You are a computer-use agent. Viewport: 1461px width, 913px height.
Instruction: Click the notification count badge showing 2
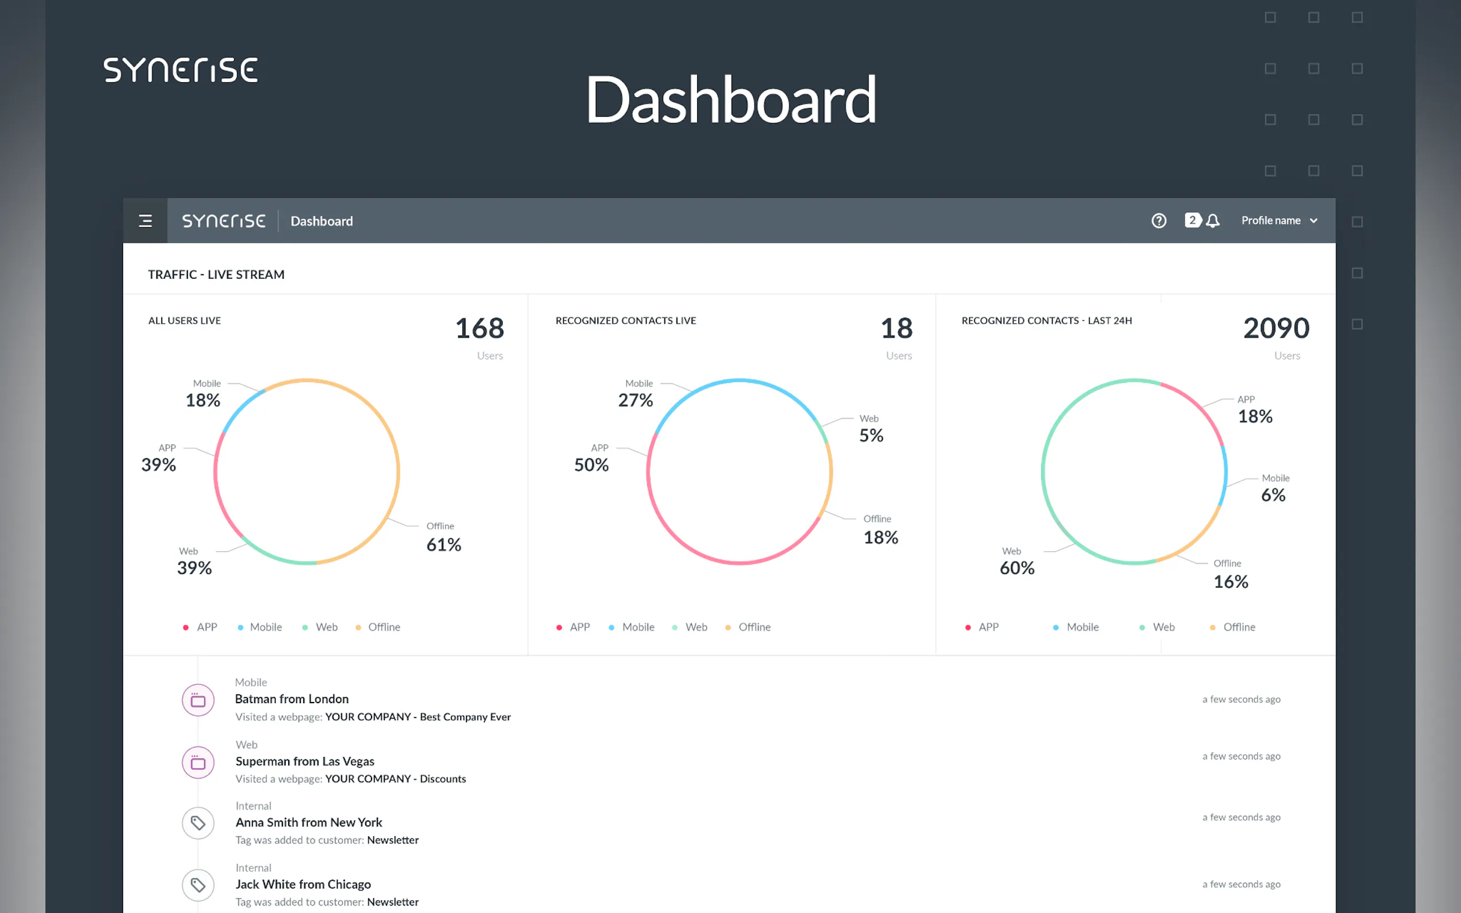[1192, 220]
